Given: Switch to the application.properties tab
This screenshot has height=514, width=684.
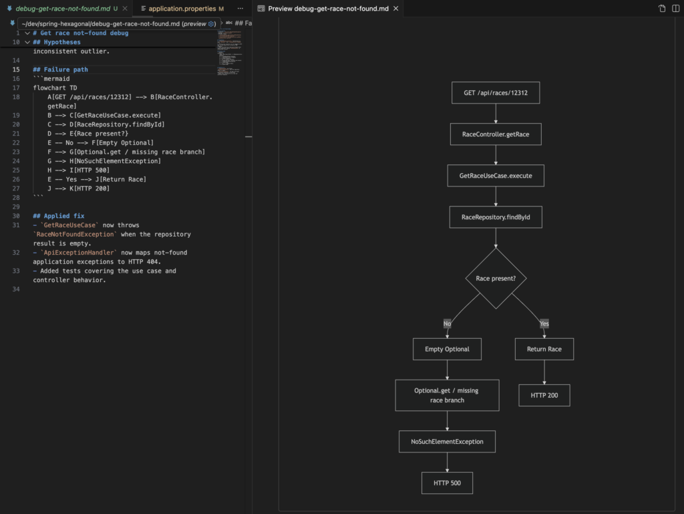Looking at the screenshot, I should (x=182, y=9).
